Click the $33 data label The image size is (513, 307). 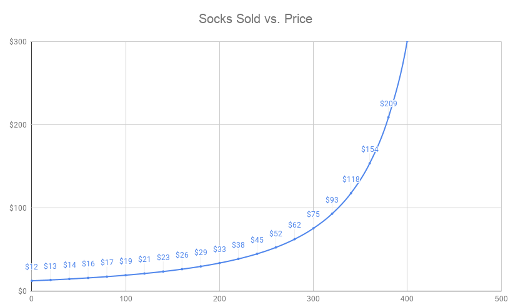click(x=220, y=249)
